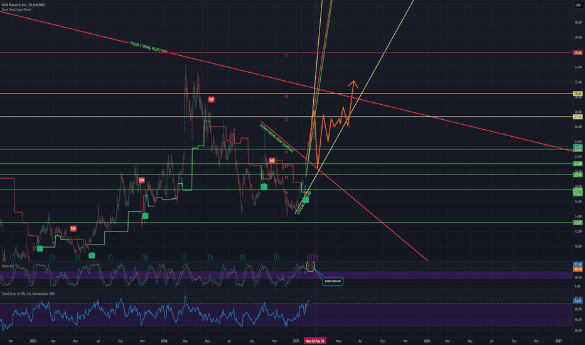
Task: Select the green buy marker from October 2024
Action: pyautogui.click(x=264, y=186)
